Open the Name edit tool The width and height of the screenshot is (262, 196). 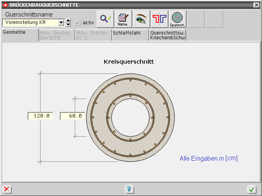point(123,19)
